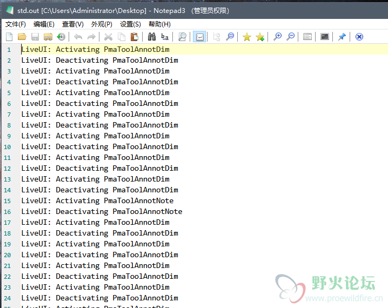Open the 文件(F) menu
Screen dimensions: 388x308
click(15, 24)
